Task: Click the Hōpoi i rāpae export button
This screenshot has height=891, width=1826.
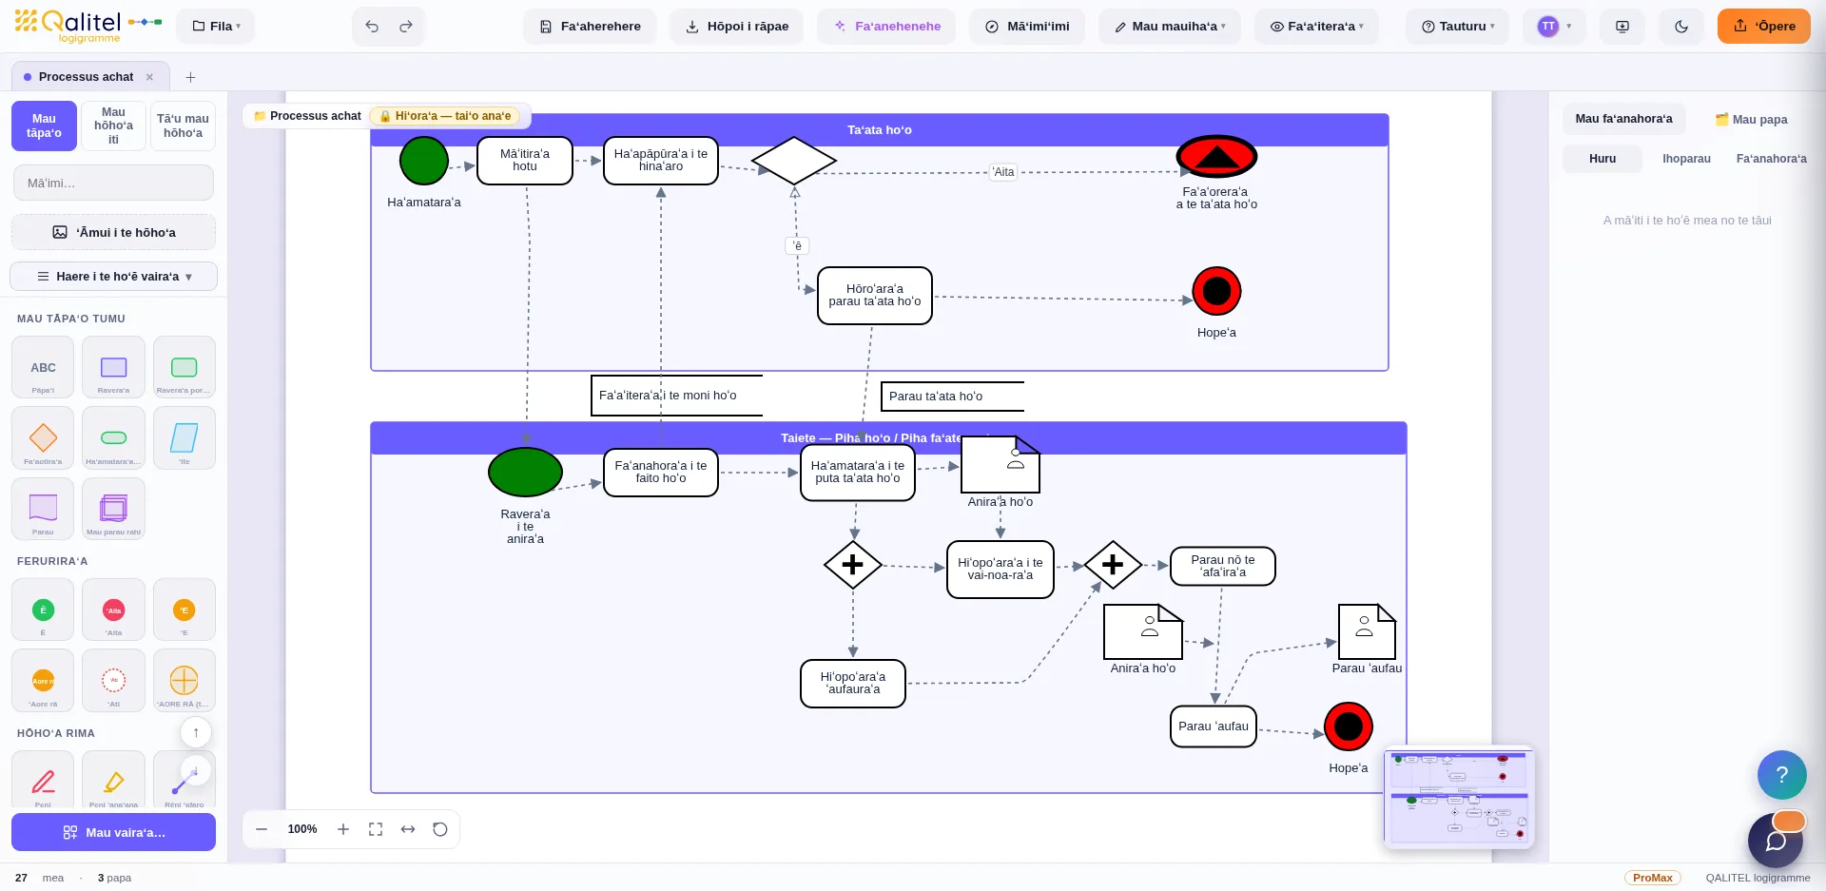Action: [x=737, y=27]
